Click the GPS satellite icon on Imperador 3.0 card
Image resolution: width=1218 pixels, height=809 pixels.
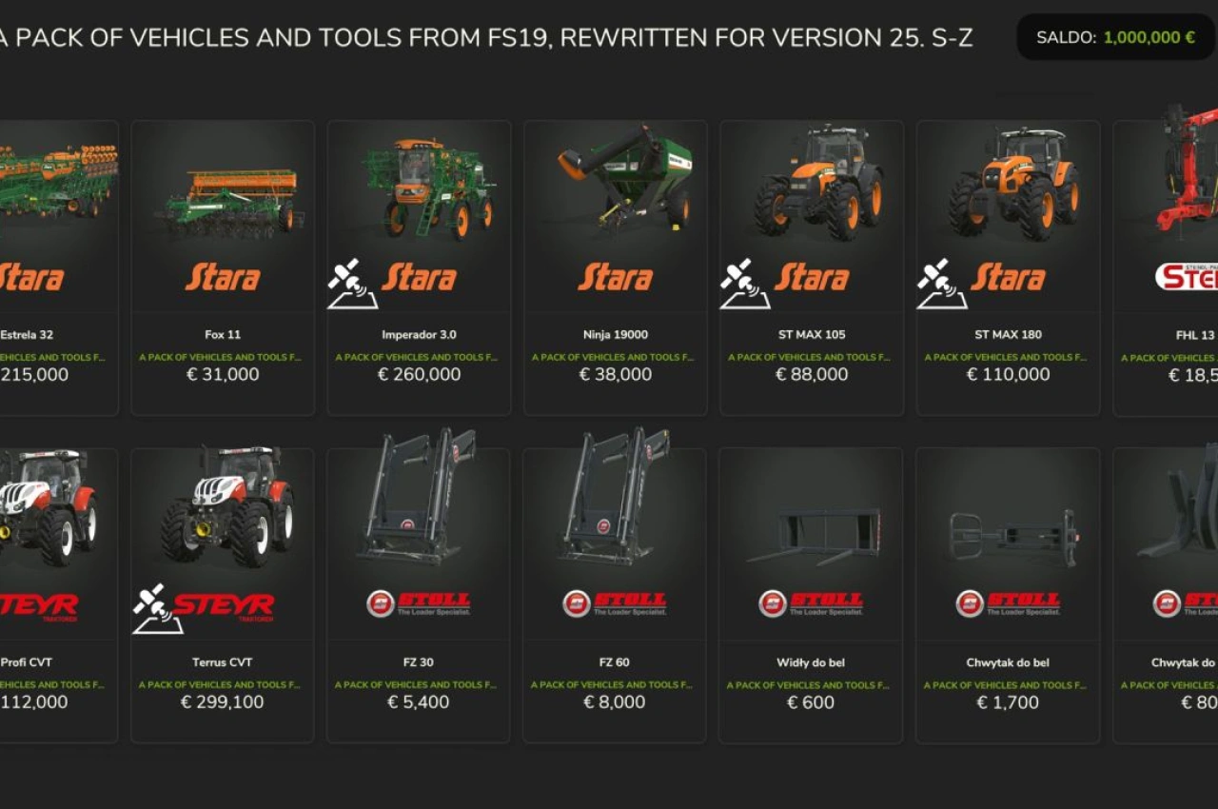(353, 284)
